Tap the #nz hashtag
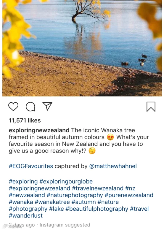Viewport: 164px width, 230px height. coord(130,188)
